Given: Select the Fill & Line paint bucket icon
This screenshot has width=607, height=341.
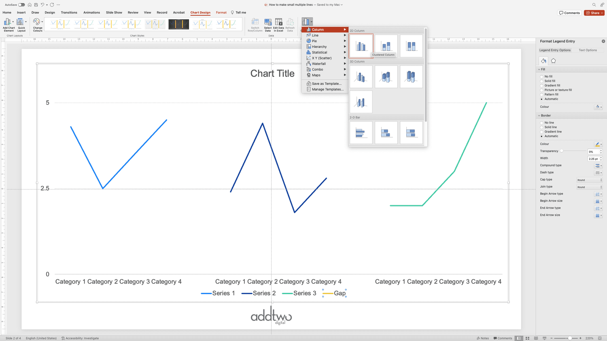Looking at the screenshot, I should 543,61.
